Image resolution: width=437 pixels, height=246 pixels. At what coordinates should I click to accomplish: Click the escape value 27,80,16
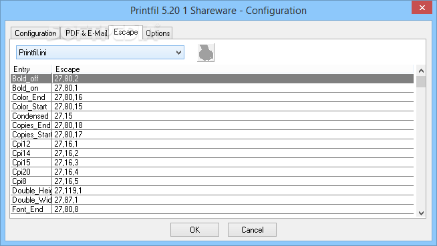(x=68, y=97)
